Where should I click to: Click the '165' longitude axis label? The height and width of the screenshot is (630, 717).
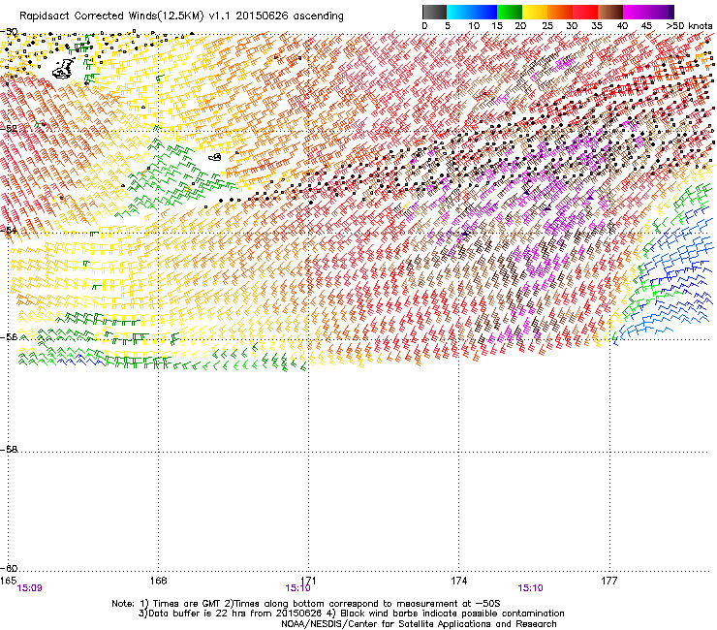click(8, 581)
